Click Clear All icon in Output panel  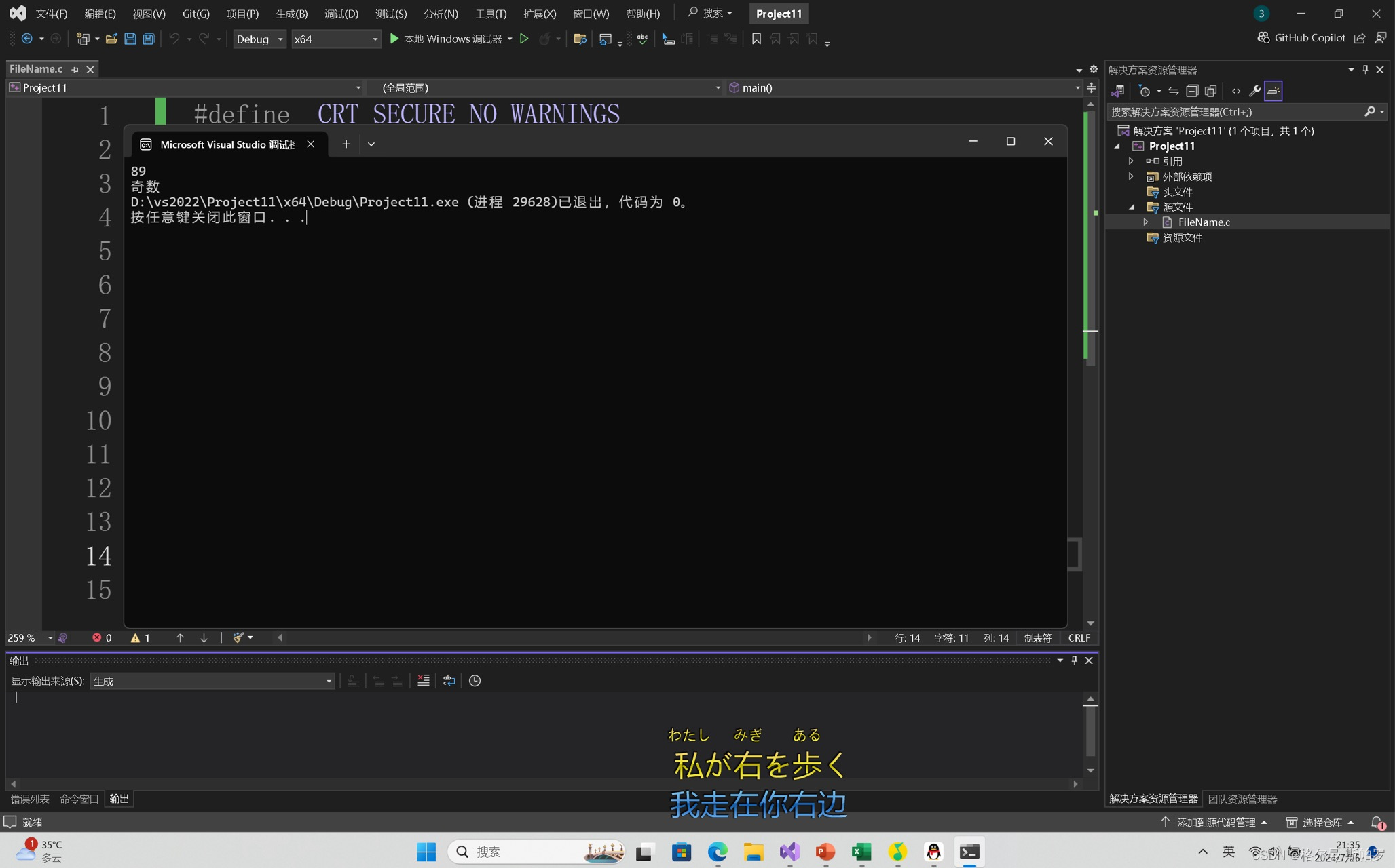(x=423, y=680)
